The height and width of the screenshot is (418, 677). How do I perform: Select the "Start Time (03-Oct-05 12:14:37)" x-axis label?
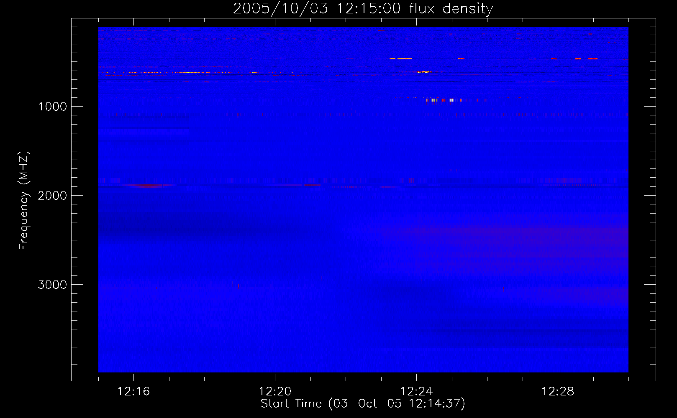pos(363,404)
